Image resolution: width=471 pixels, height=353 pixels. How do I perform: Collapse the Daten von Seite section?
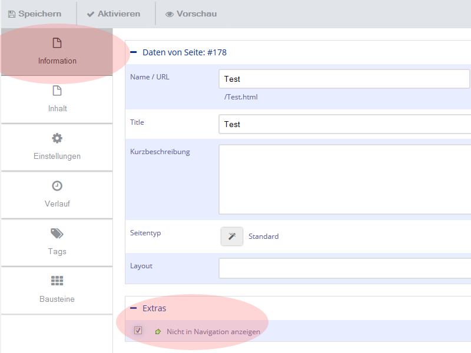click(x=134, y=52)
